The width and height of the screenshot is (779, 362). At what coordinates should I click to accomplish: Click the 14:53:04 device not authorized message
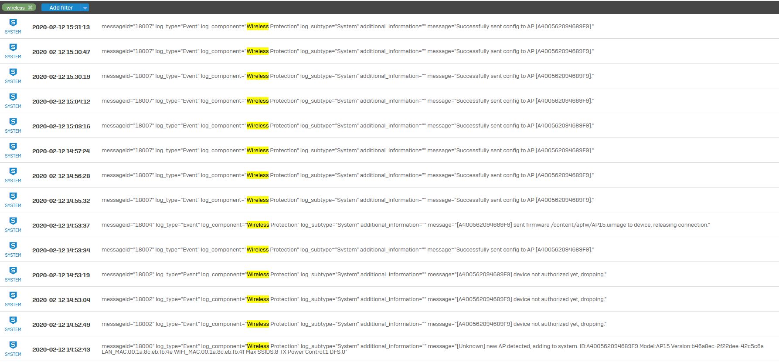pos(354,299)
